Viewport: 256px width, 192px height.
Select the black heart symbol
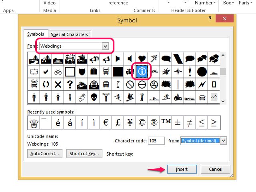142,59
